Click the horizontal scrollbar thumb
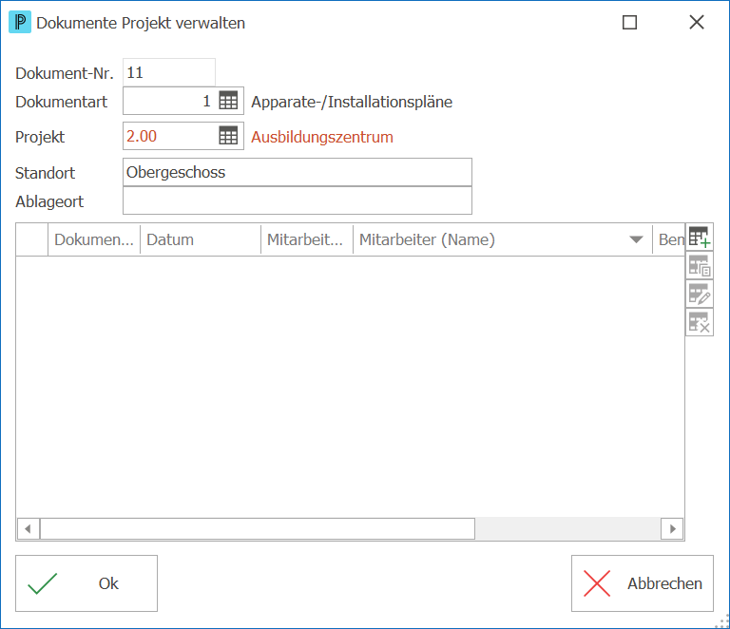Image resolution: width=730 pixels, height=629 pixels. pyautogui.click(x=258, y=529)
